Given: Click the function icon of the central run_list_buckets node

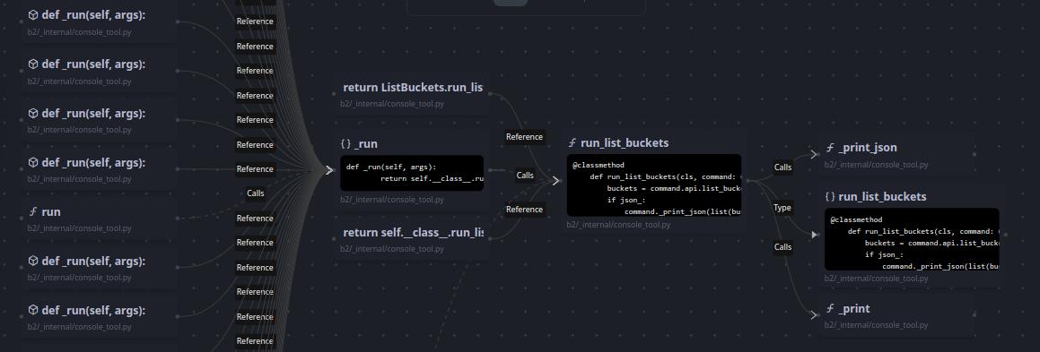Looking at the screenshot, I should (x=572, y=143).
